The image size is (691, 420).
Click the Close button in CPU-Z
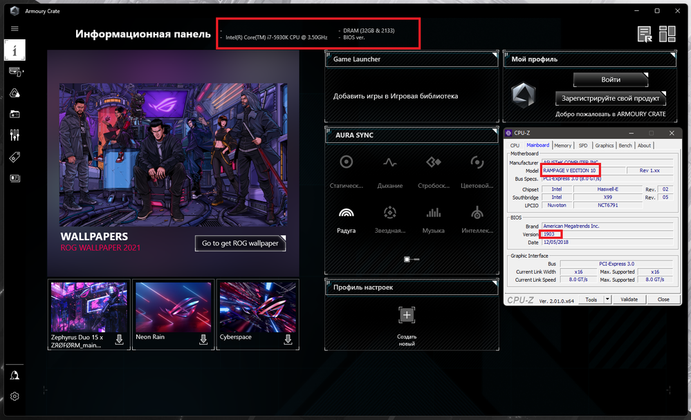(x=663, y=299)
